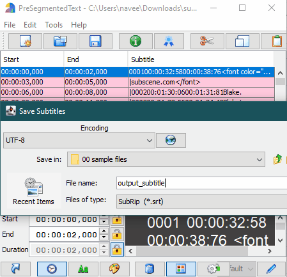Click the Recent Items shortcut
Image resolution: width=287 pixels, height=277 pixels.
point(34,191)
